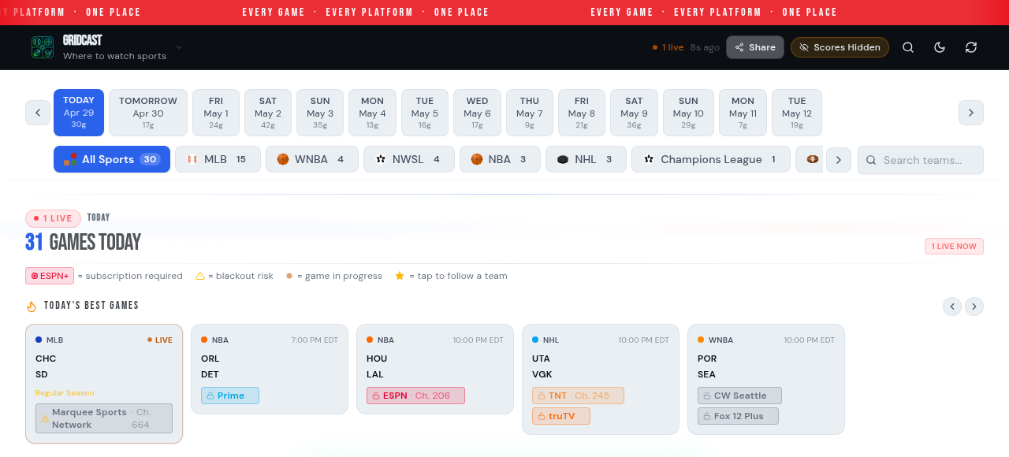The height and width of the screenshot is (457, 1009).
Task: Go to next dates arrow
Action: coord(971,113)
